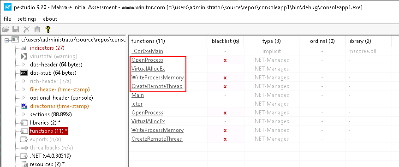
Task: Sort by the blacklist (6) column header
Action: 225,41
